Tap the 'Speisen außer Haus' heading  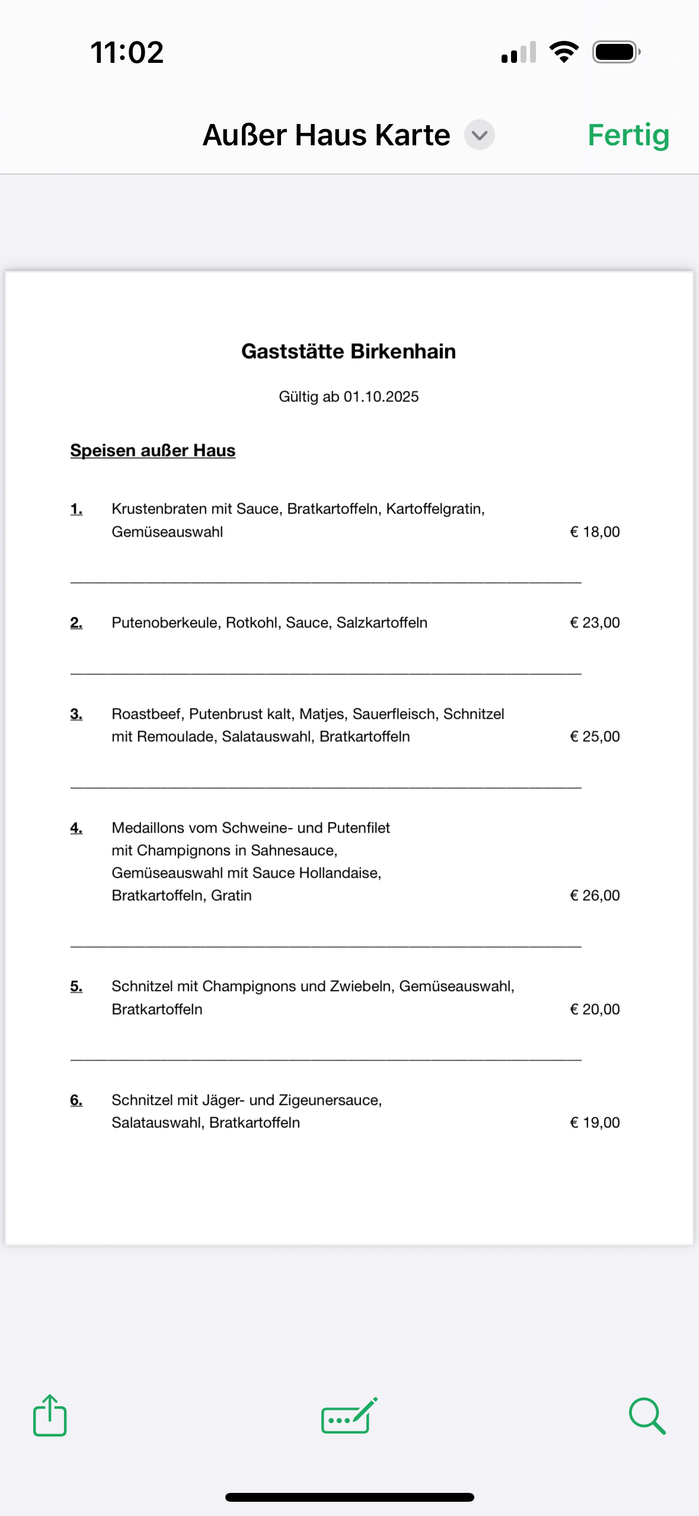pyautogui.click(x=153, y=450)
